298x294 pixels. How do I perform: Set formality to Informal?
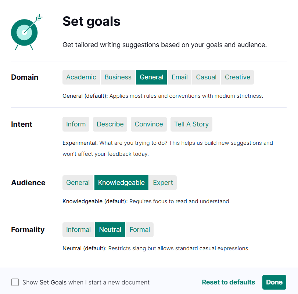(78, 230)
